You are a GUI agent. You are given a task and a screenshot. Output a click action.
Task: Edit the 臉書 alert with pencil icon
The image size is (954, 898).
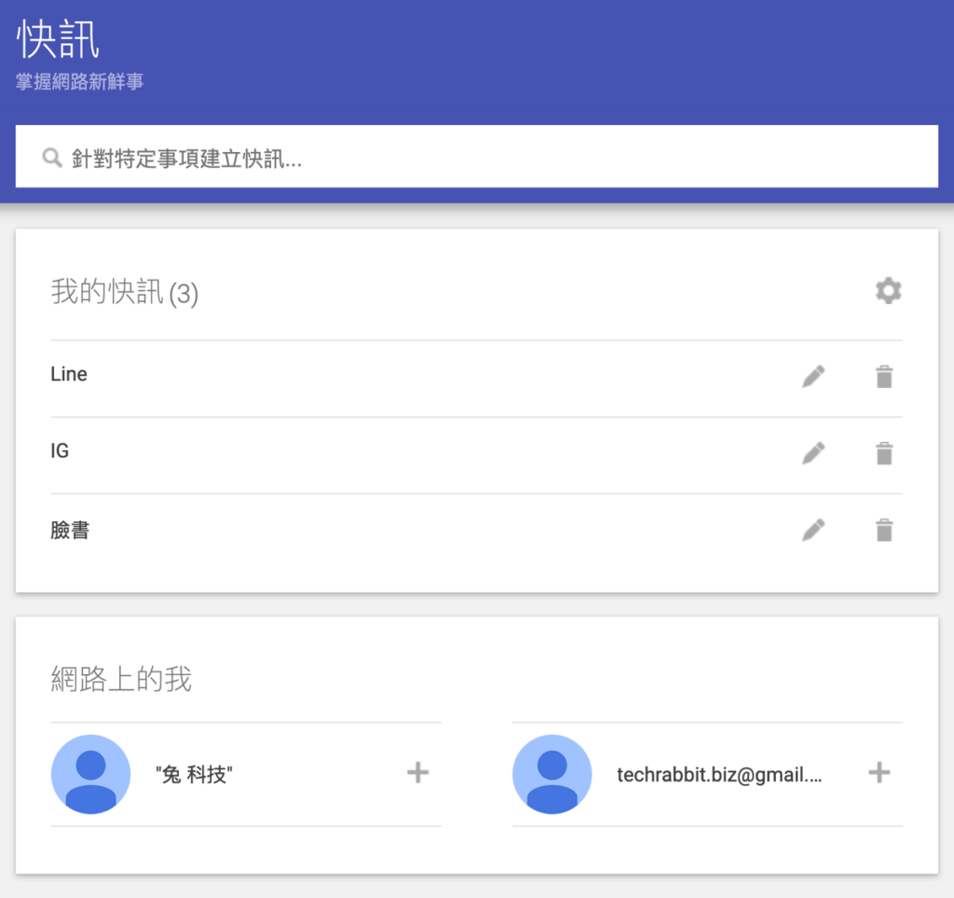pyautogui.click(x=813, y=530)
